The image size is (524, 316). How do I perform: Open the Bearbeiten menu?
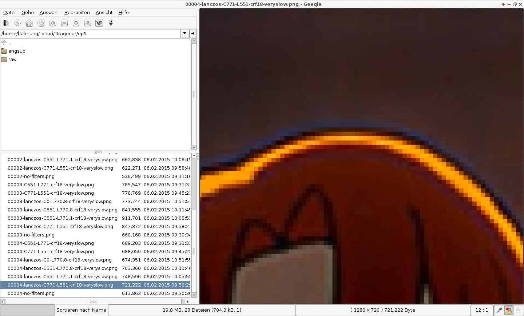pyautogui.click(x=77, y=12)
